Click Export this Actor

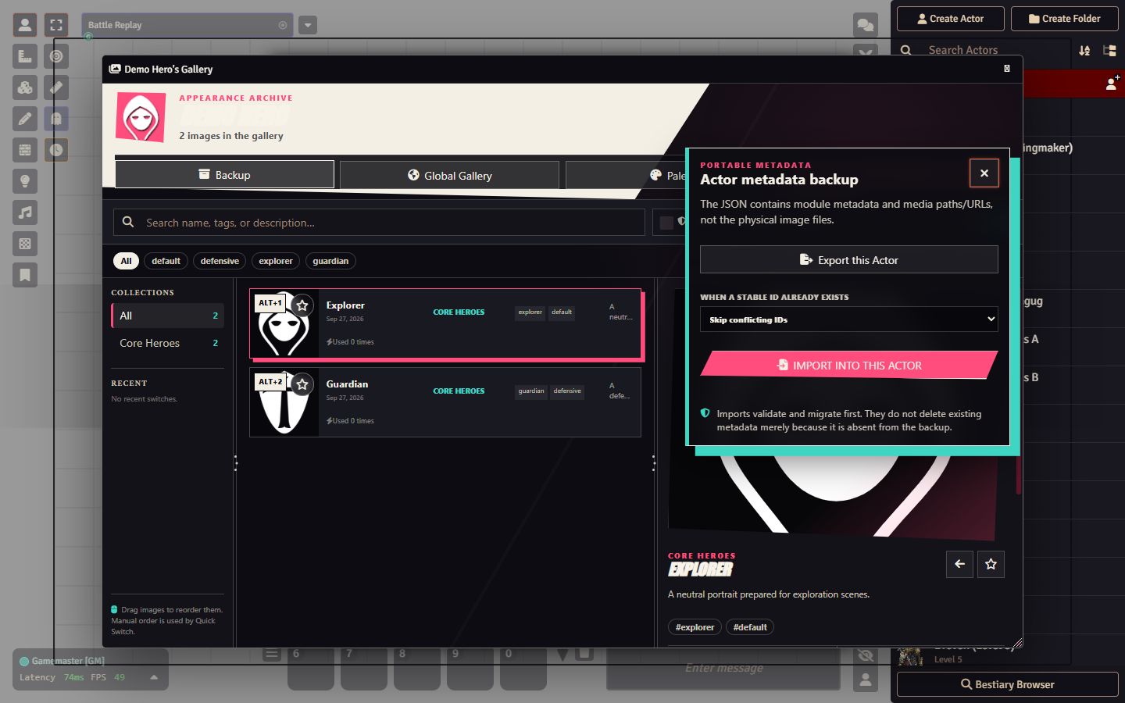(x=849, y=260)
